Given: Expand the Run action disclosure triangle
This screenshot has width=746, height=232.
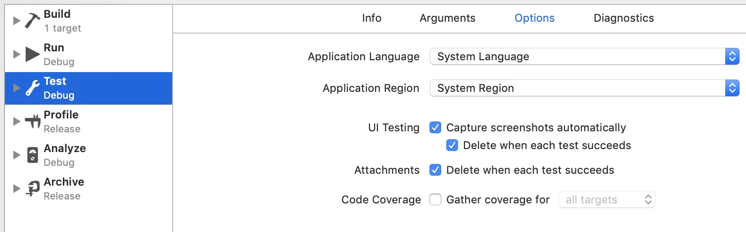Looking at the screenshot, I should pyautogui.click(x=17, y=54).
